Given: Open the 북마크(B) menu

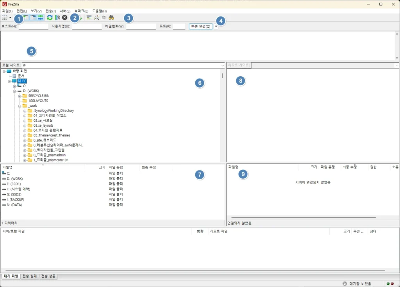Looking at the screenshot, I should click(x=81, y=11).
